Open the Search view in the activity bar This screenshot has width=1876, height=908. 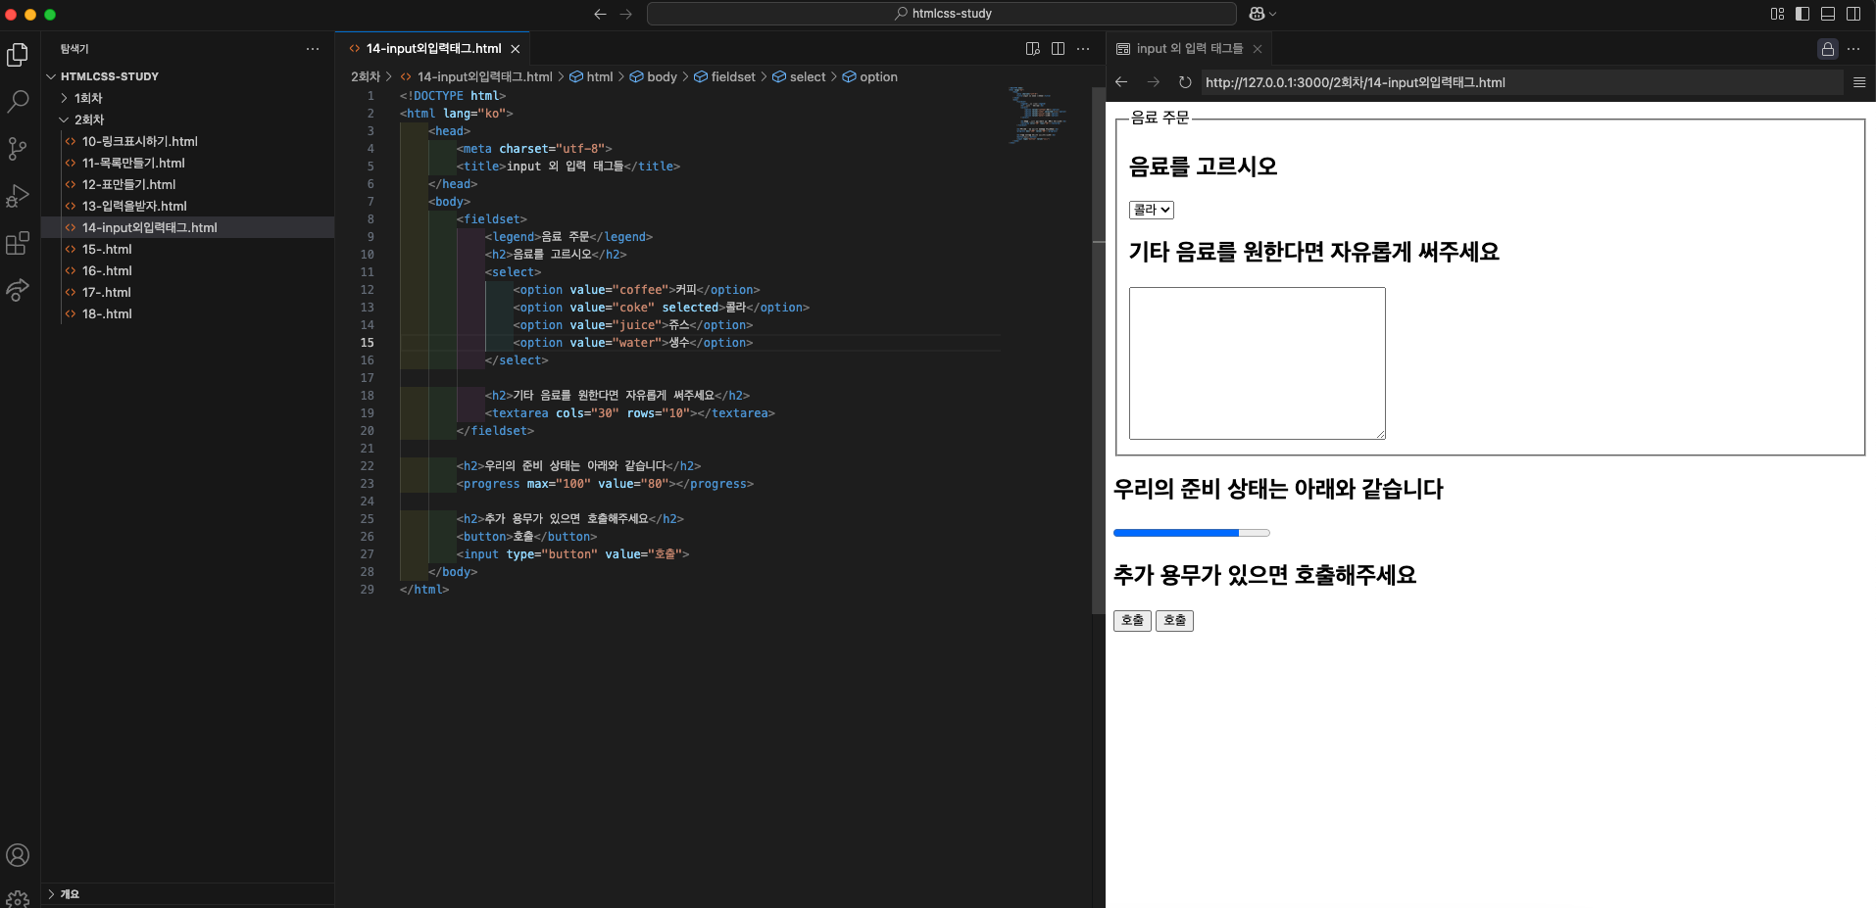[18, 101]
